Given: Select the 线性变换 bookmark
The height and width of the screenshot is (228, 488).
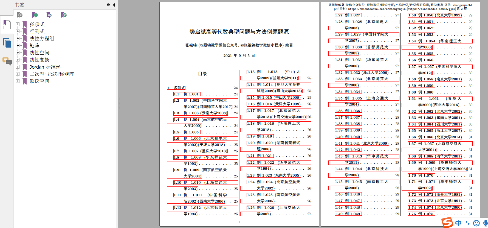Looking at the screenshot, I should pyautogui.click(x=40, y=60).
